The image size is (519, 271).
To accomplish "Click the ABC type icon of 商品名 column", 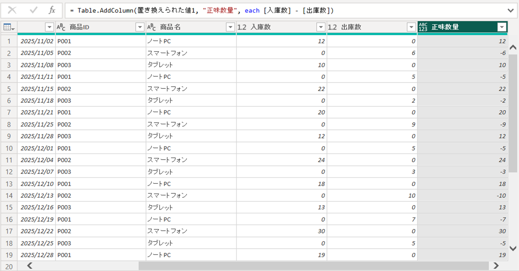I will 151,27.
